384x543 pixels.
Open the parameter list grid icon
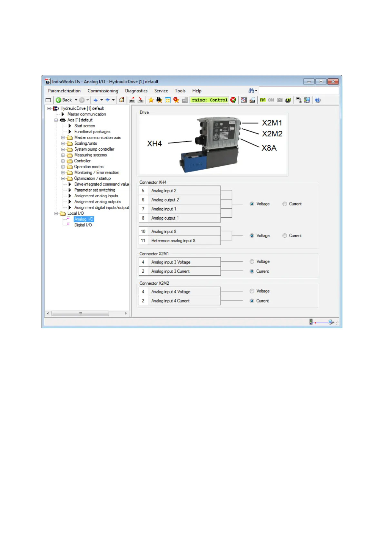click(168, 100)
